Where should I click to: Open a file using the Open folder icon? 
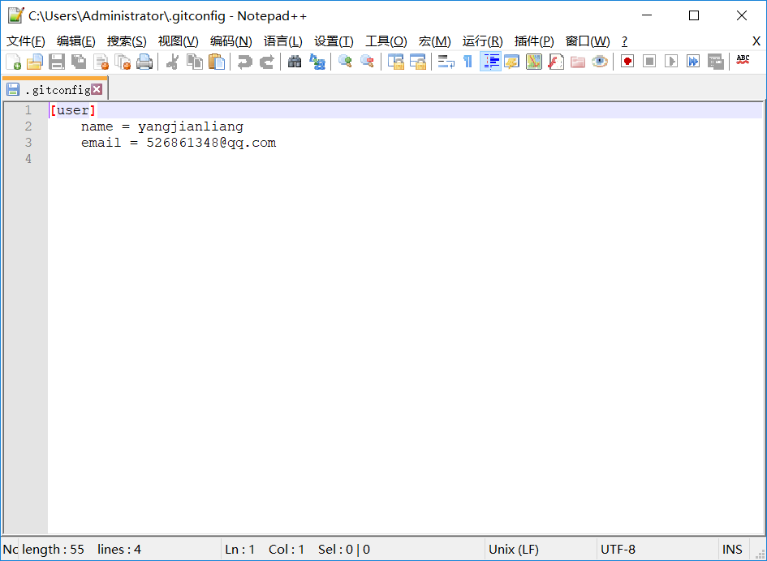(x=35, y=61)
